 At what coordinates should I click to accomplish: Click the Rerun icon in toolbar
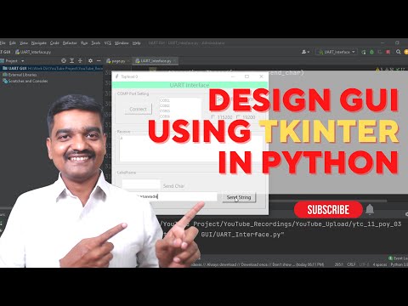(364, 52)
